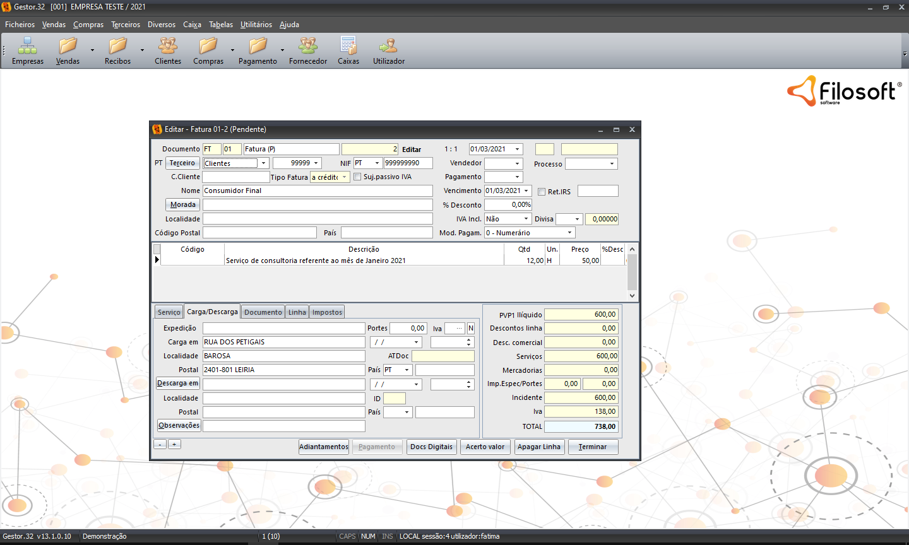Click the Vendas folder icon
Image resolution: width=909 pixels, height=545 pixels.
coord(68,47)
